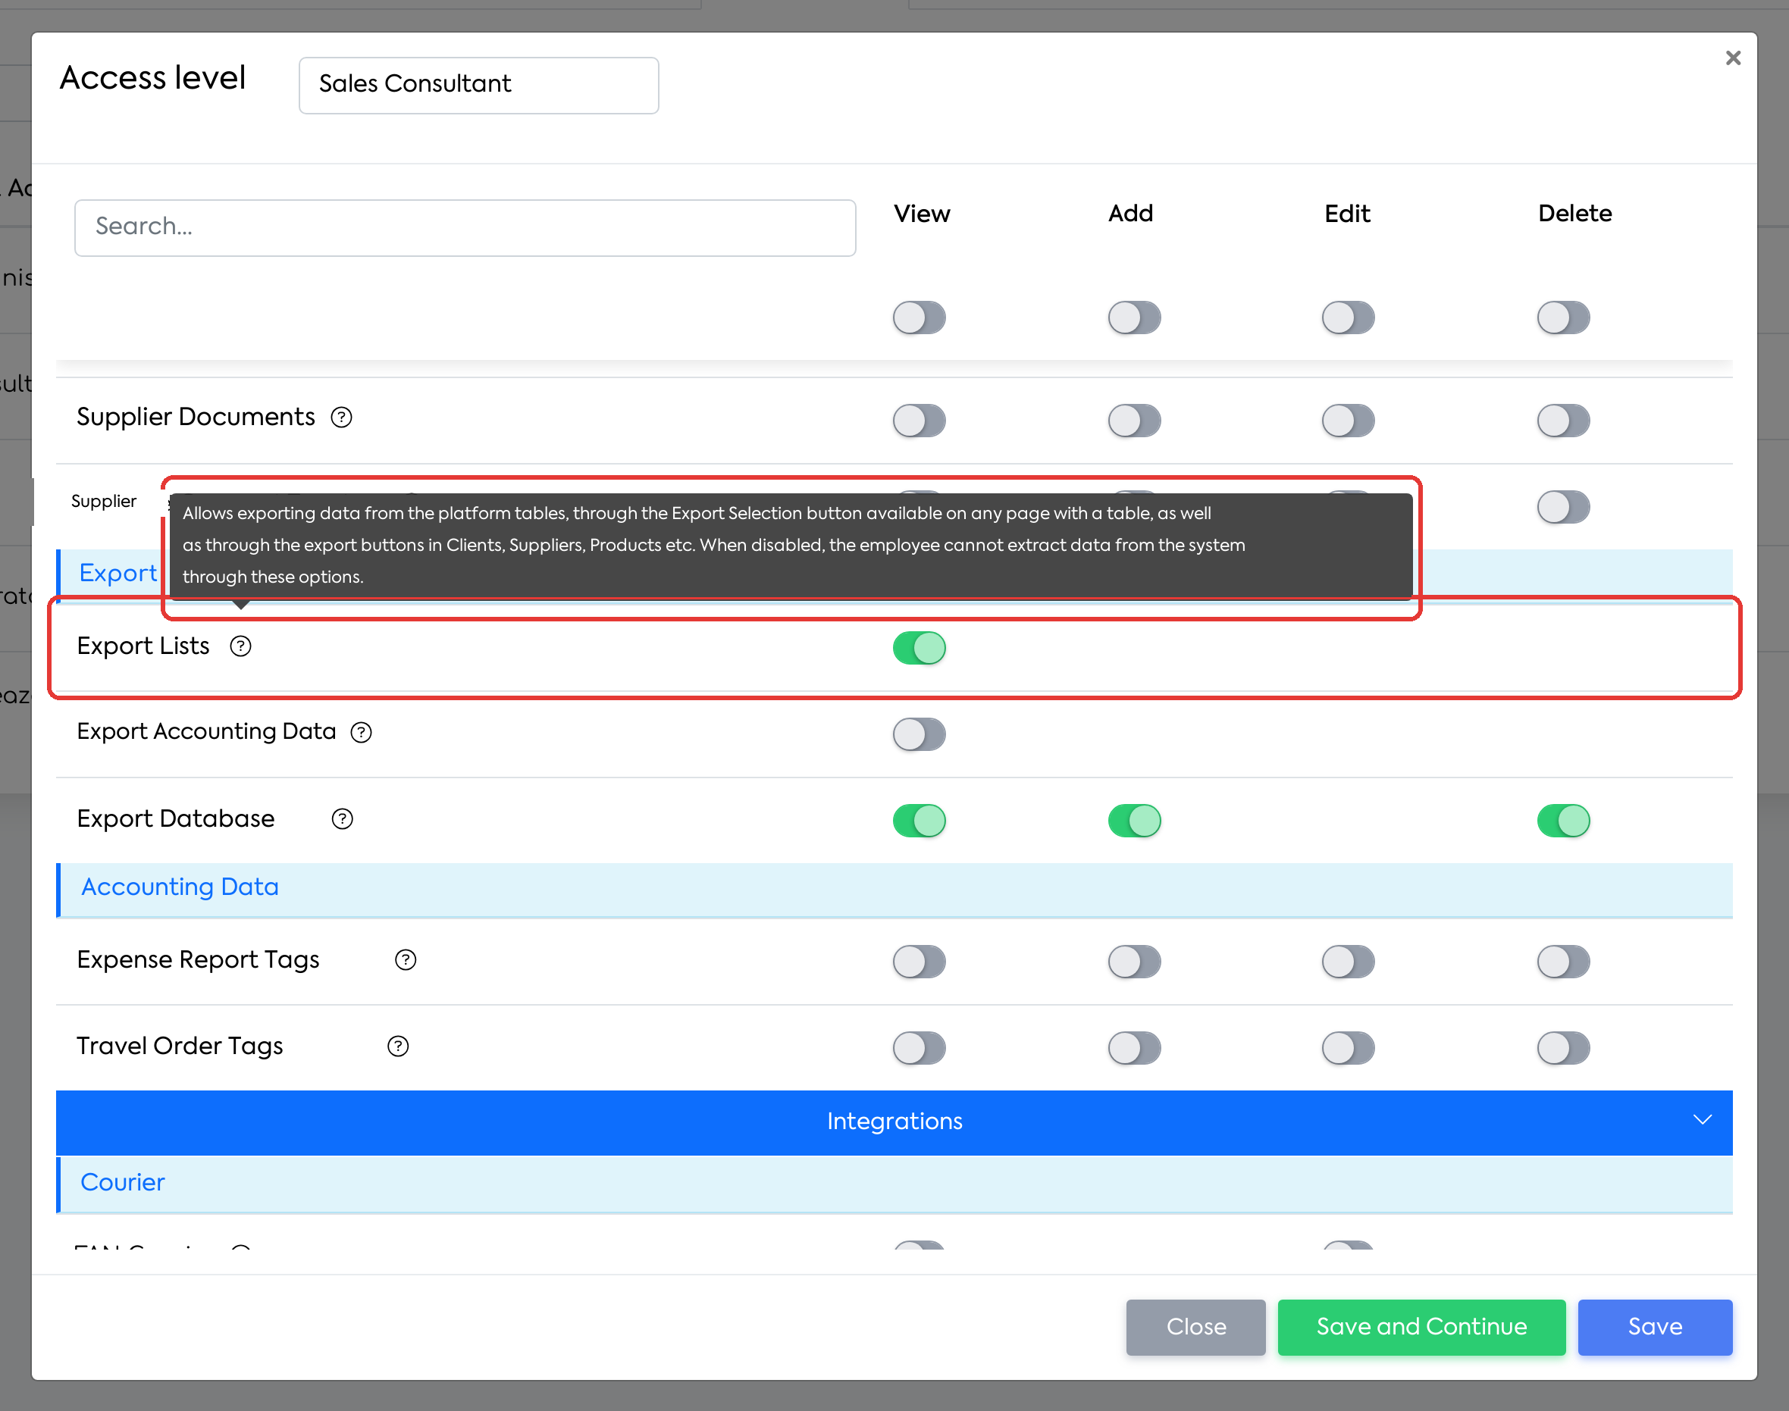The width and height of the screenshot is (1789, 1411).
Task: Click the Close button
Action: pos(1195,1327)
